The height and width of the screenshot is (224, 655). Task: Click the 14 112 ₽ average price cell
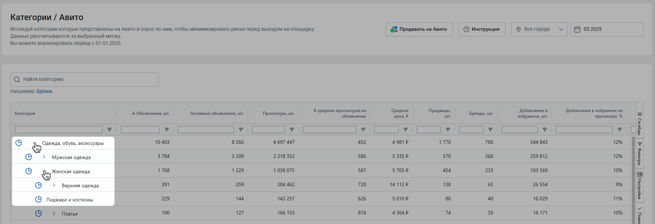pos(399,184)
